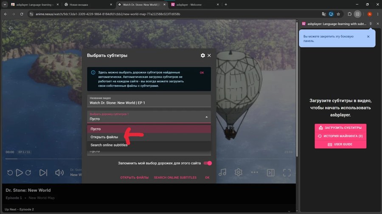The width and height of the screenshot is (382, 214).
Task: Mute the player volume icon
Action: pos(59,173)
